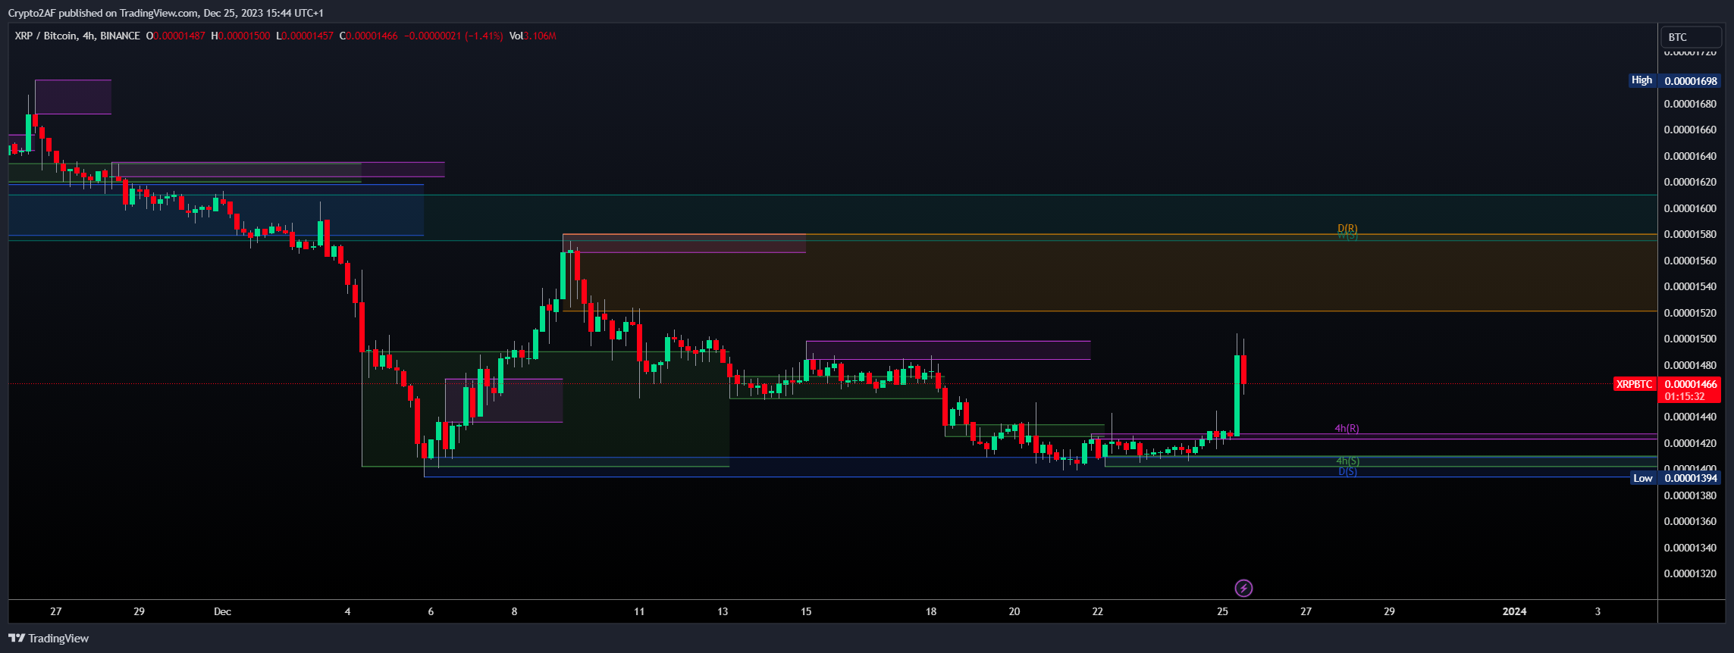Viewport: 1734px width, 653px height.
Task: Click the 13 date label on the time axis
Action: pyautogui.click(x=723, y=611)
